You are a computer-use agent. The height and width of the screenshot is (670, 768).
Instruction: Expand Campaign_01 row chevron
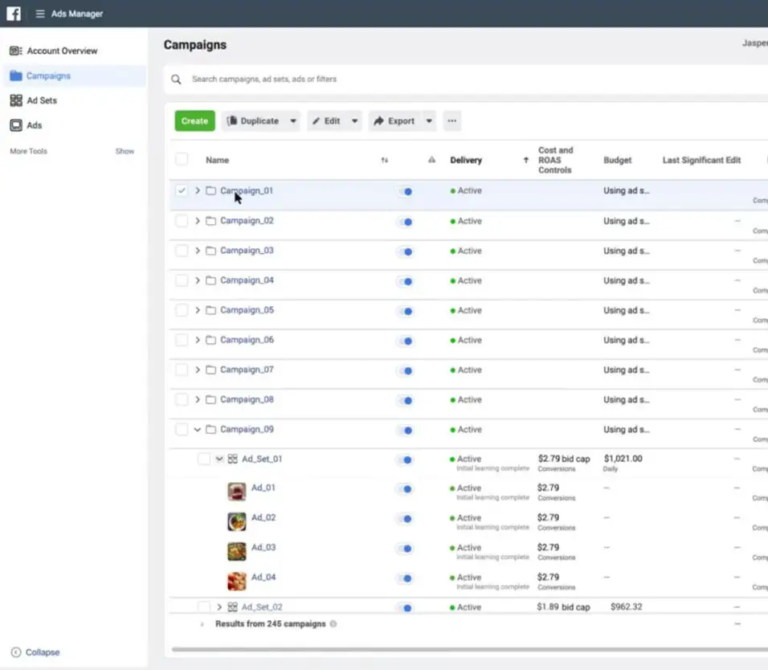198,190
